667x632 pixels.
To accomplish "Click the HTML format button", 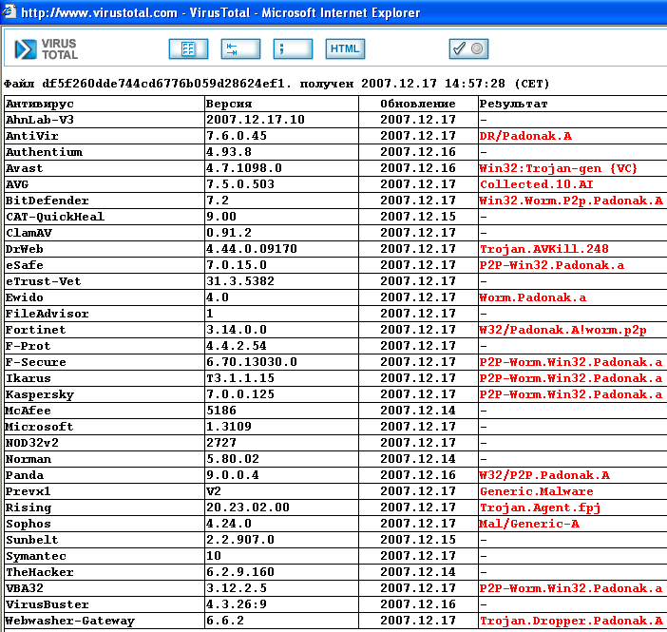I will pyautogui.click(x=345, y=48).
